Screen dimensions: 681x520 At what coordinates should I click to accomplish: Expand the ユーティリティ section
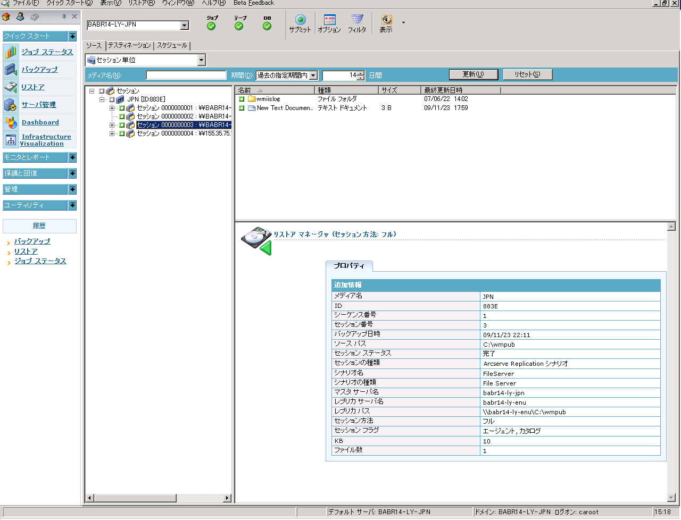[x=73, y=205]
